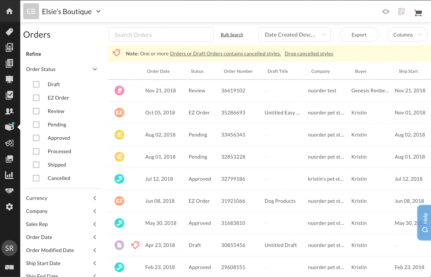431x277 pixels.
Task: Open the bar chart analytics icon
Action: coord(10,175)
